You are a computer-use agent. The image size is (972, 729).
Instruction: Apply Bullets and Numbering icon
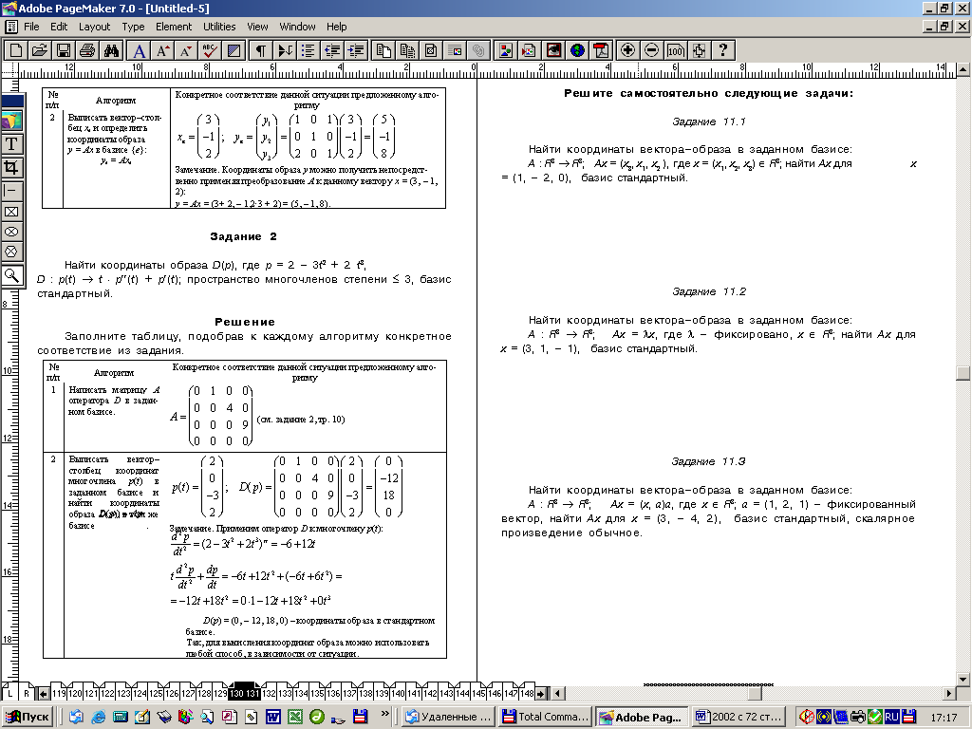point(308,50)
